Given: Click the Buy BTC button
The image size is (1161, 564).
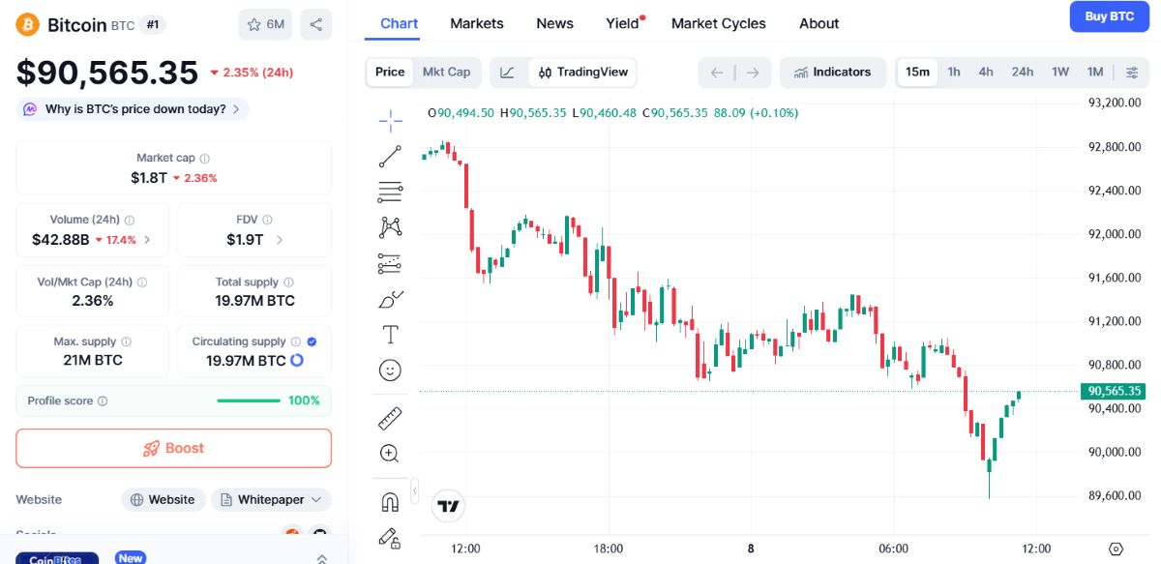Looking at the screenshot, I should (1109, 16).
